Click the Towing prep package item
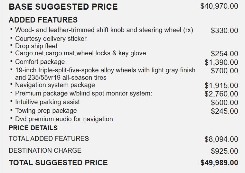This screenshot has height=173, width=245. coord(46,111)
